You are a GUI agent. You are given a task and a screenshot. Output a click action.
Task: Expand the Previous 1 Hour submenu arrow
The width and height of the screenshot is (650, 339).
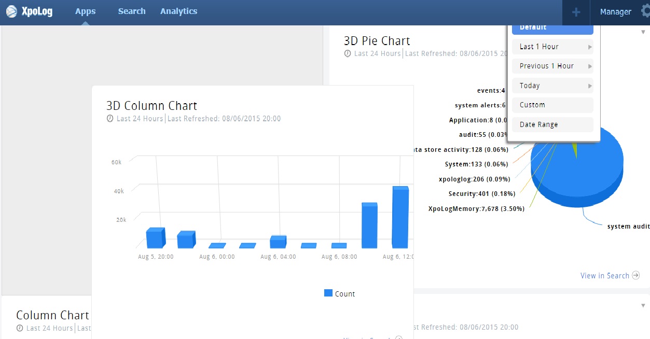point(590,66)
